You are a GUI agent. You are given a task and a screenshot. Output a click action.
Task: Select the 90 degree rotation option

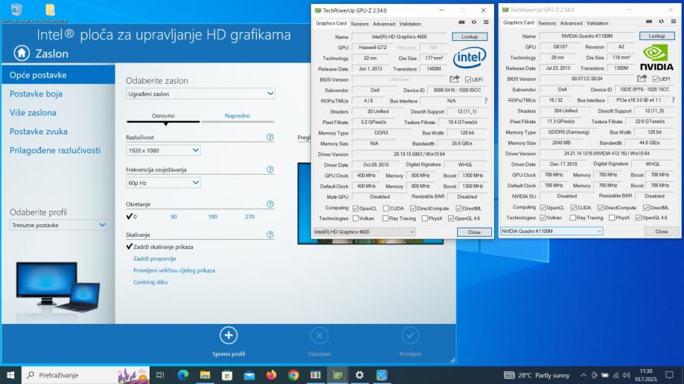tap(173, 217)
